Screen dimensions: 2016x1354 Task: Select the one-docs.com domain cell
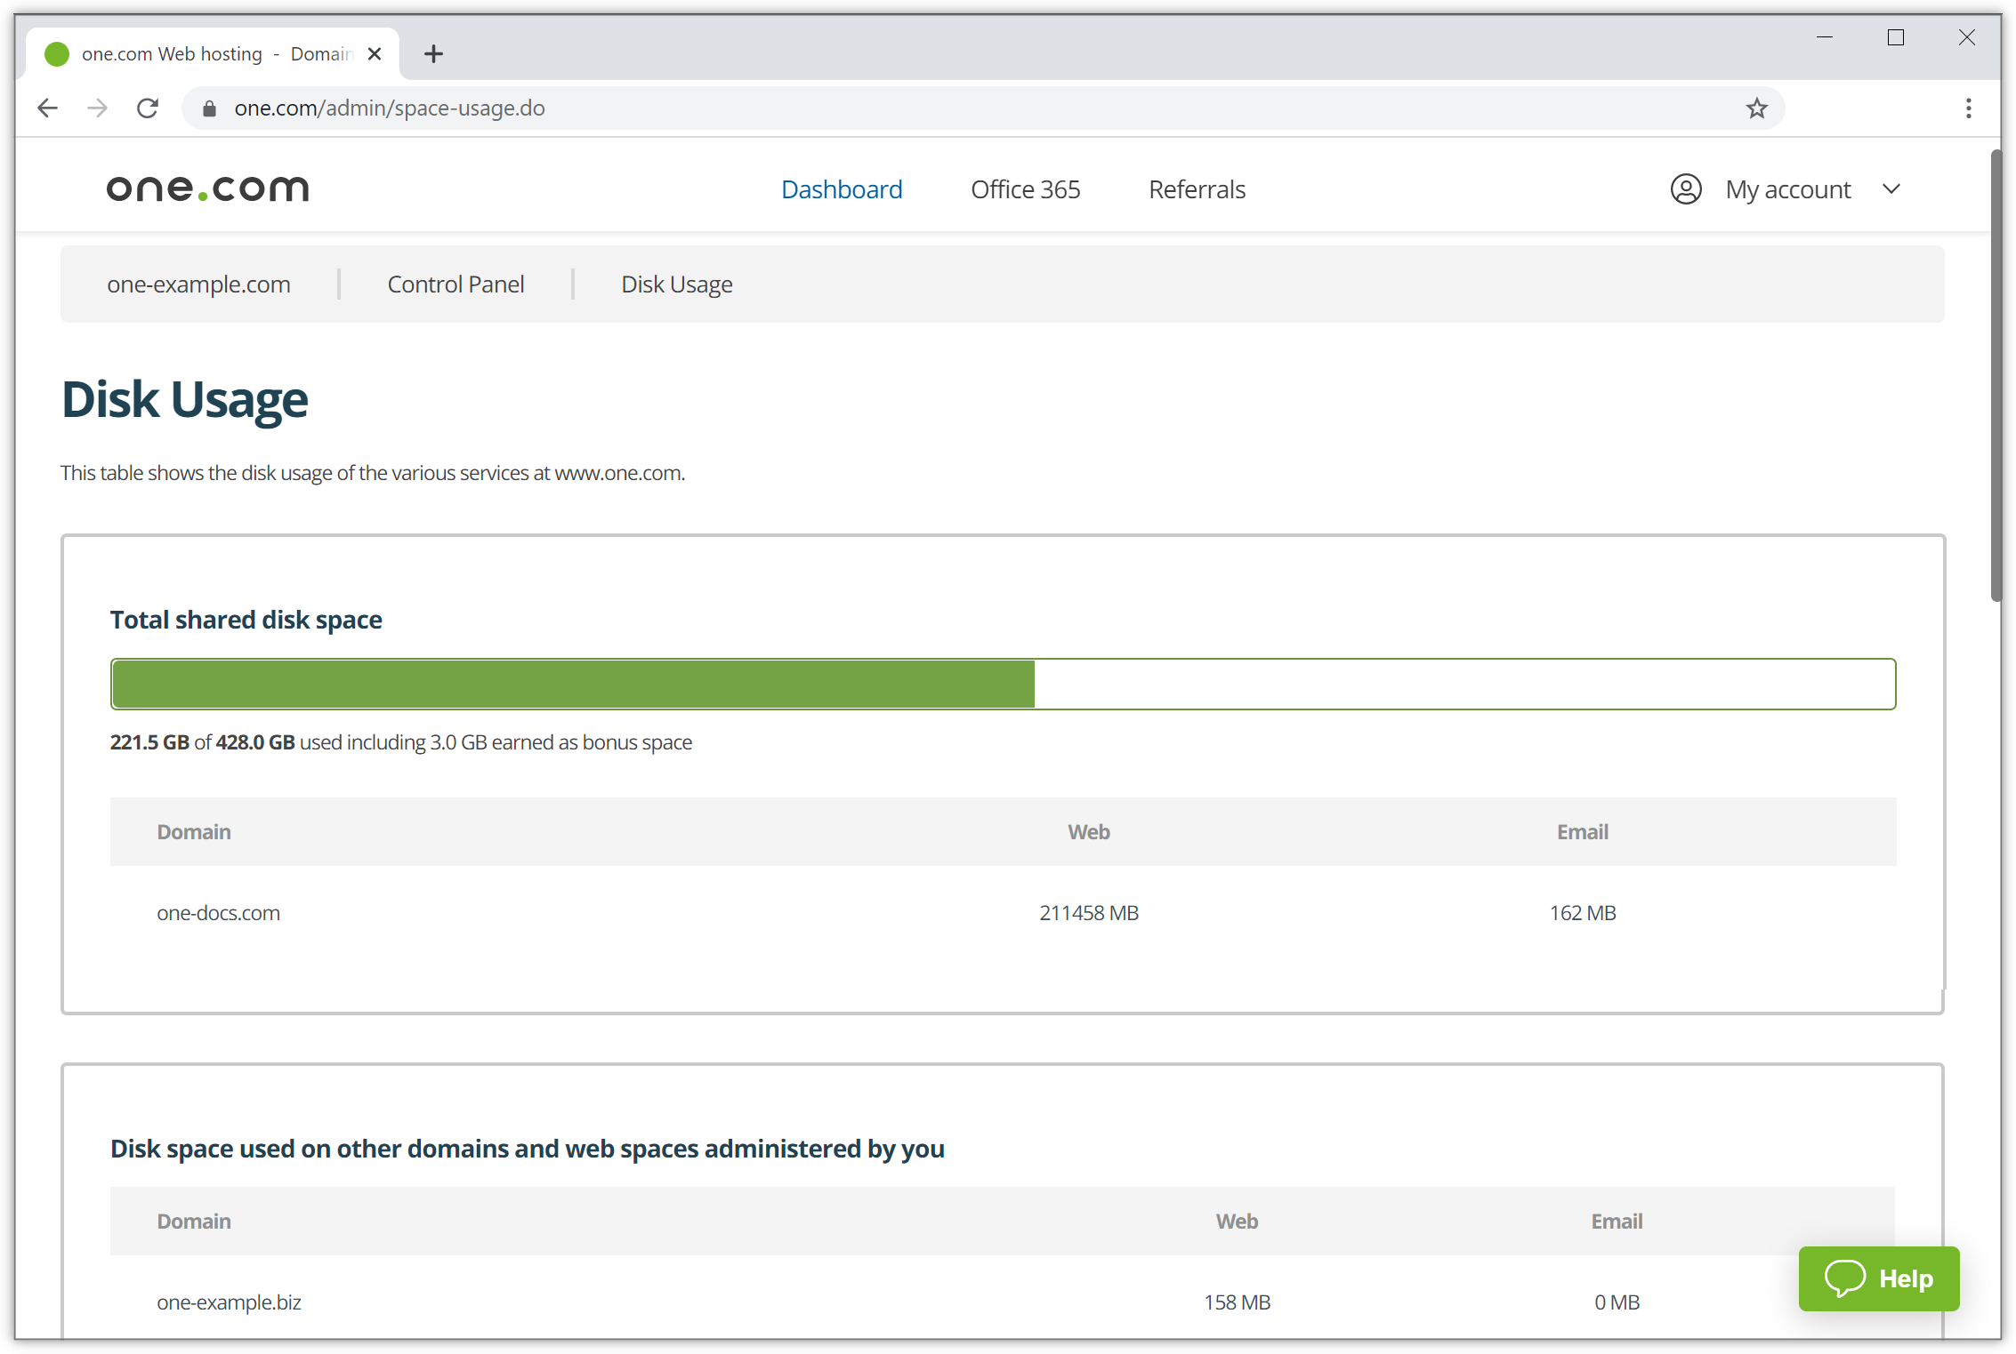tap(218, 913)
